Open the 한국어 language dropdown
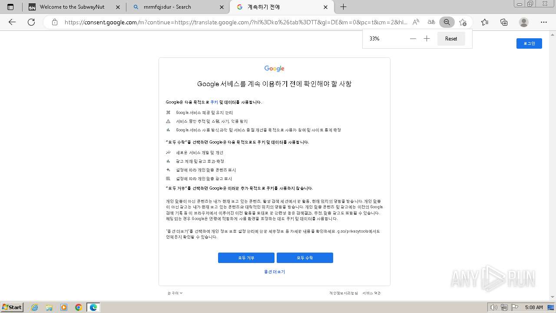Screen dimensions: 556x313 [x=175, y=293]
